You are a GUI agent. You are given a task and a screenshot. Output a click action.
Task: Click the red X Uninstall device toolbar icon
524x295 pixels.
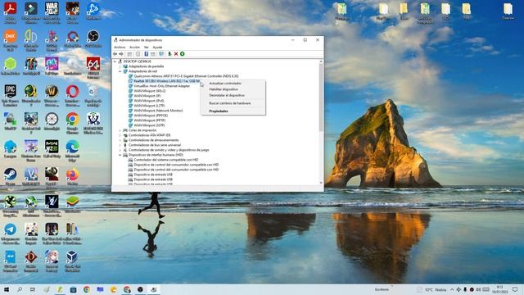tap(176, 54)
